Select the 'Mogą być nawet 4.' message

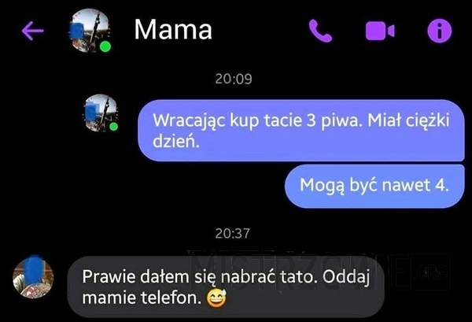coord(374,186)
